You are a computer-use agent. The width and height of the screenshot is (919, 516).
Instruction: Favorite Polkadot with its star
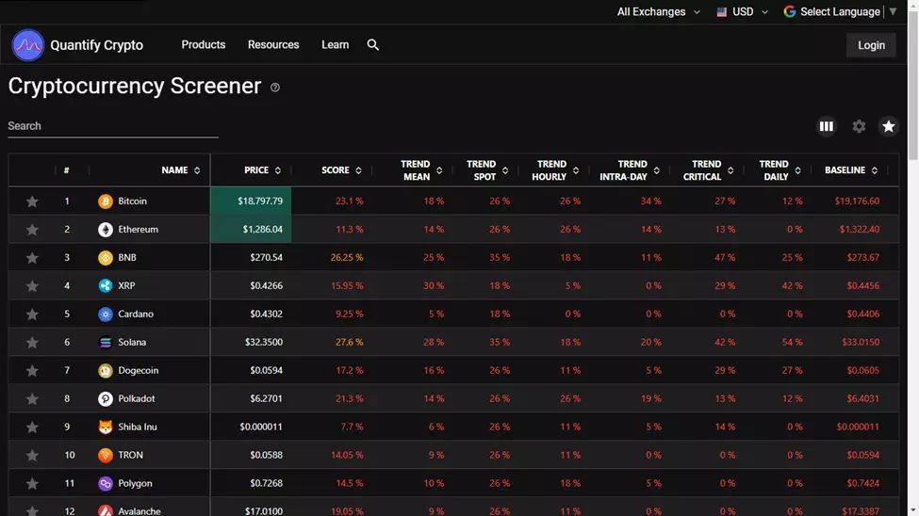32,399
